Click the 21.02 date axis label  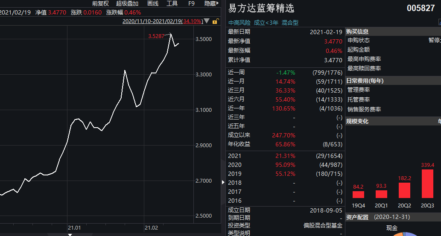(151, 228)
